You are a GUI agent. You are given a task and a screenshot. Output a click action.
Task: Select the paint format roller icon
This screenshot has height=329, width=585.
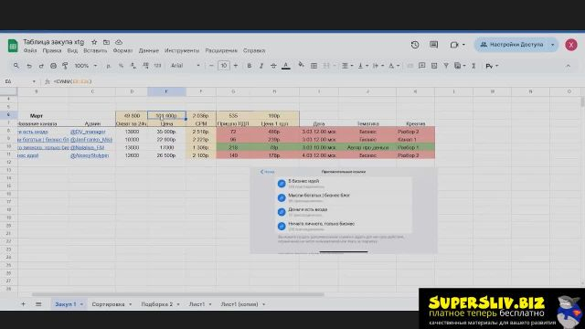[65, 66]
